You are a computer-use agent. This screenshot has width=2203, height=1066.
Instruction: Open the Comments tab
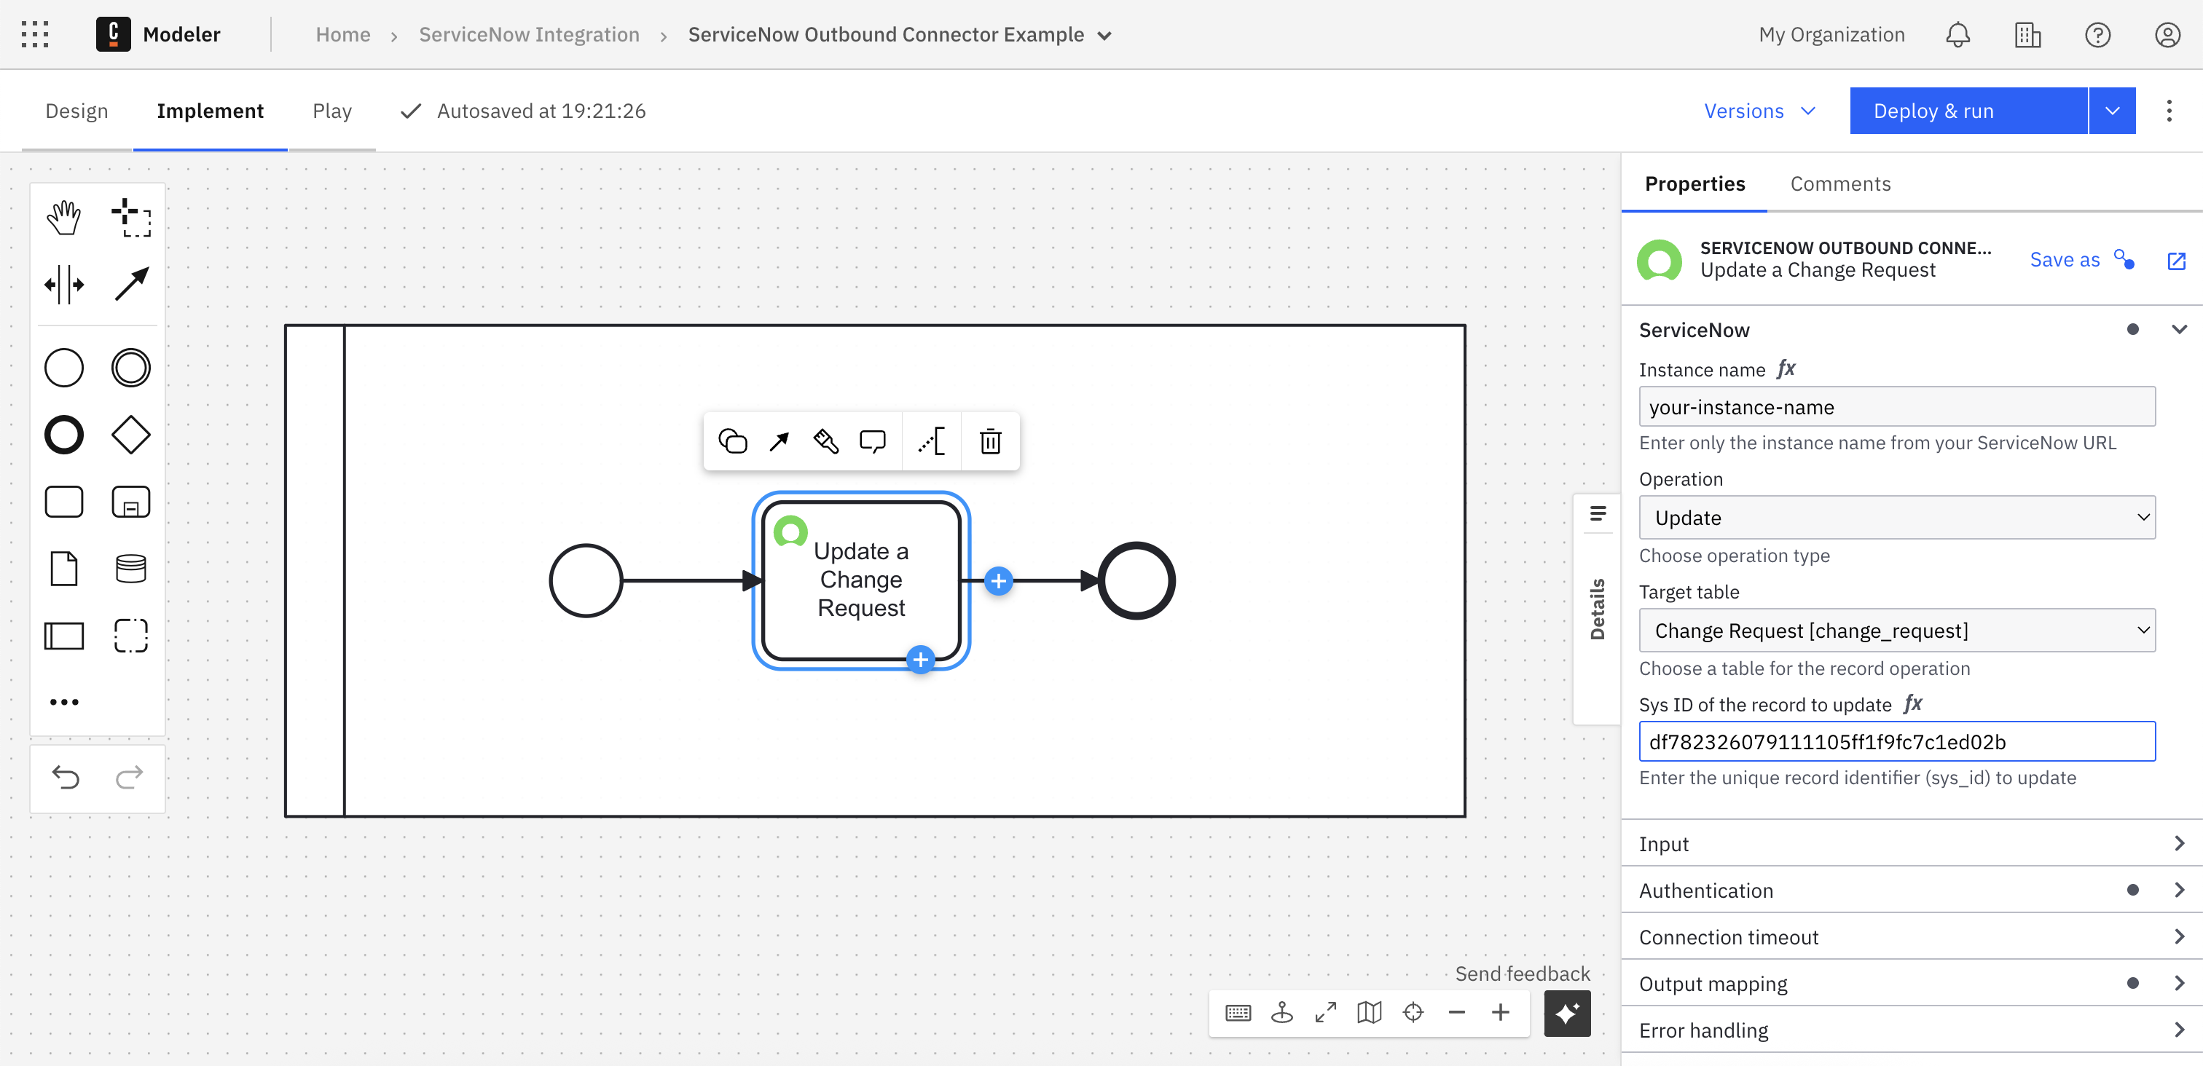(x=1839, y=183)
